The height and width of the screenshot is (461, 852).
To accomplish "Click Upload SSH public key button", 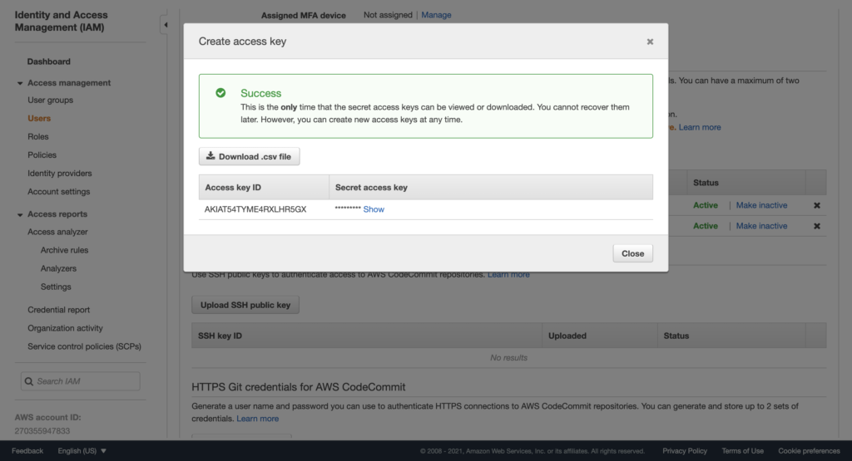I will pos(245,305).
